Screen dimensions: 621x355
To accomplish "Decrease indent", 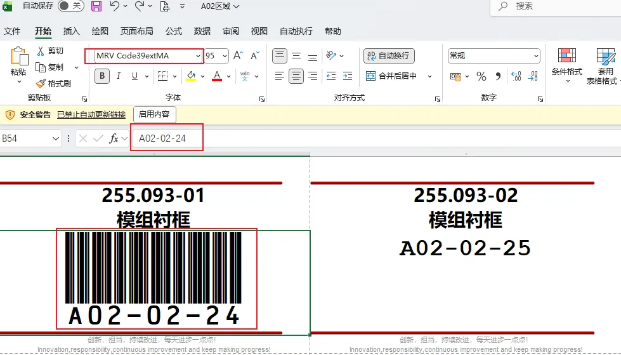I will [331, 76].
